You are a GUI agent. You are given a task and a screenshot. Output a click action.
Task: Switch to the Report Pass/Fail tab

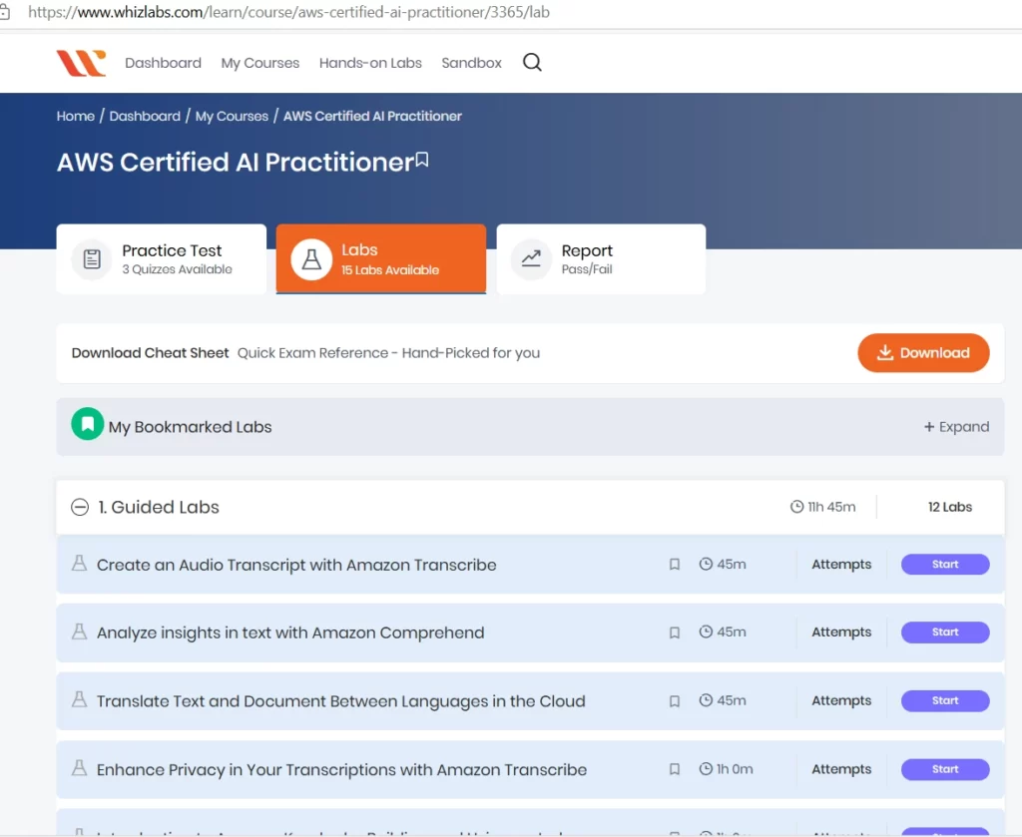coord(601,259)
